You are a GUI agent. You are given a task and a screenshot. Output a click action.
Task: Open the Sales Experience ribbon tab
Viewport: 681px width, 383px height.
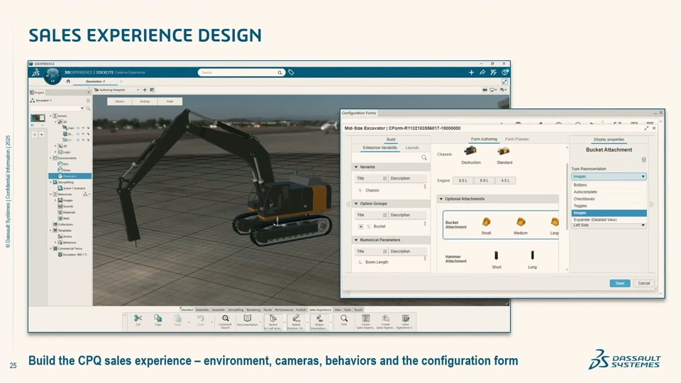coord(320,310)
